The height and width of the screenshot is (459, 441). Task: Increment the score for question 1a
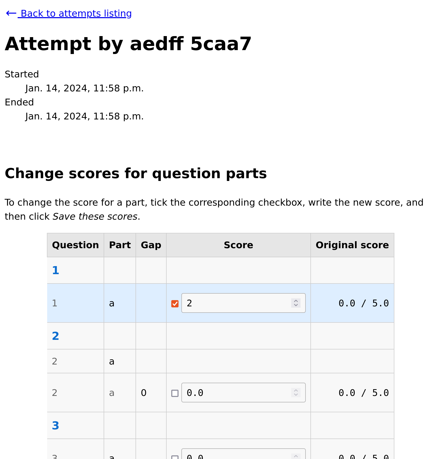pos(296,301)
